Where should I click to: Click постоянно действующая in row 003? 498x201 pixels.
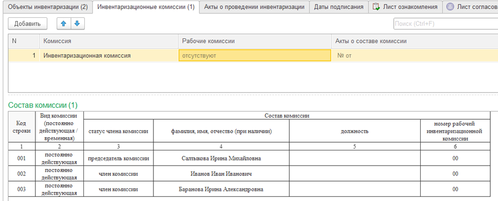click(x=60, y=189)
